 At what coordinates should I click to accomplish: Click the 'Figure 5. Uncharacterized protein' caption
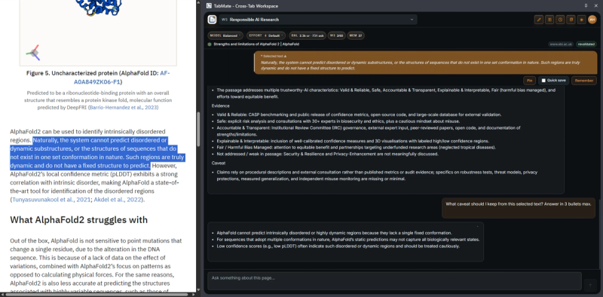(98, 78)
